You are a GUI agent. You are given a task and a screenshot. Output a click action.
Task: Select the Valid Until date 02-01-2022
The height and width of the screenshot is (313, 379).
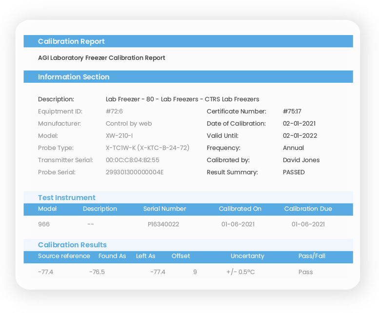point(300,135)
